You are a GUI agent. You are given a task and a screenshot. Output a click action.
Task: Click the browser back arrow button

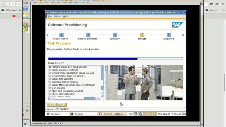(4, 4)
